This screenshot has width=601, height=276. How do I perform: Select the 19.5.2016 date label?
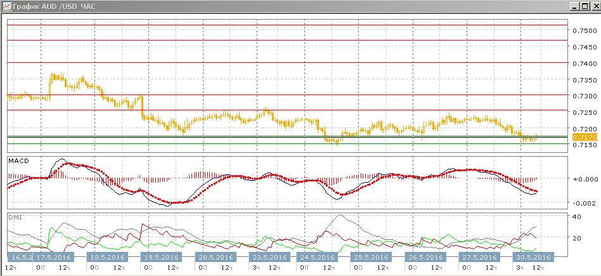pyautogui.click(x=160, y=257)
